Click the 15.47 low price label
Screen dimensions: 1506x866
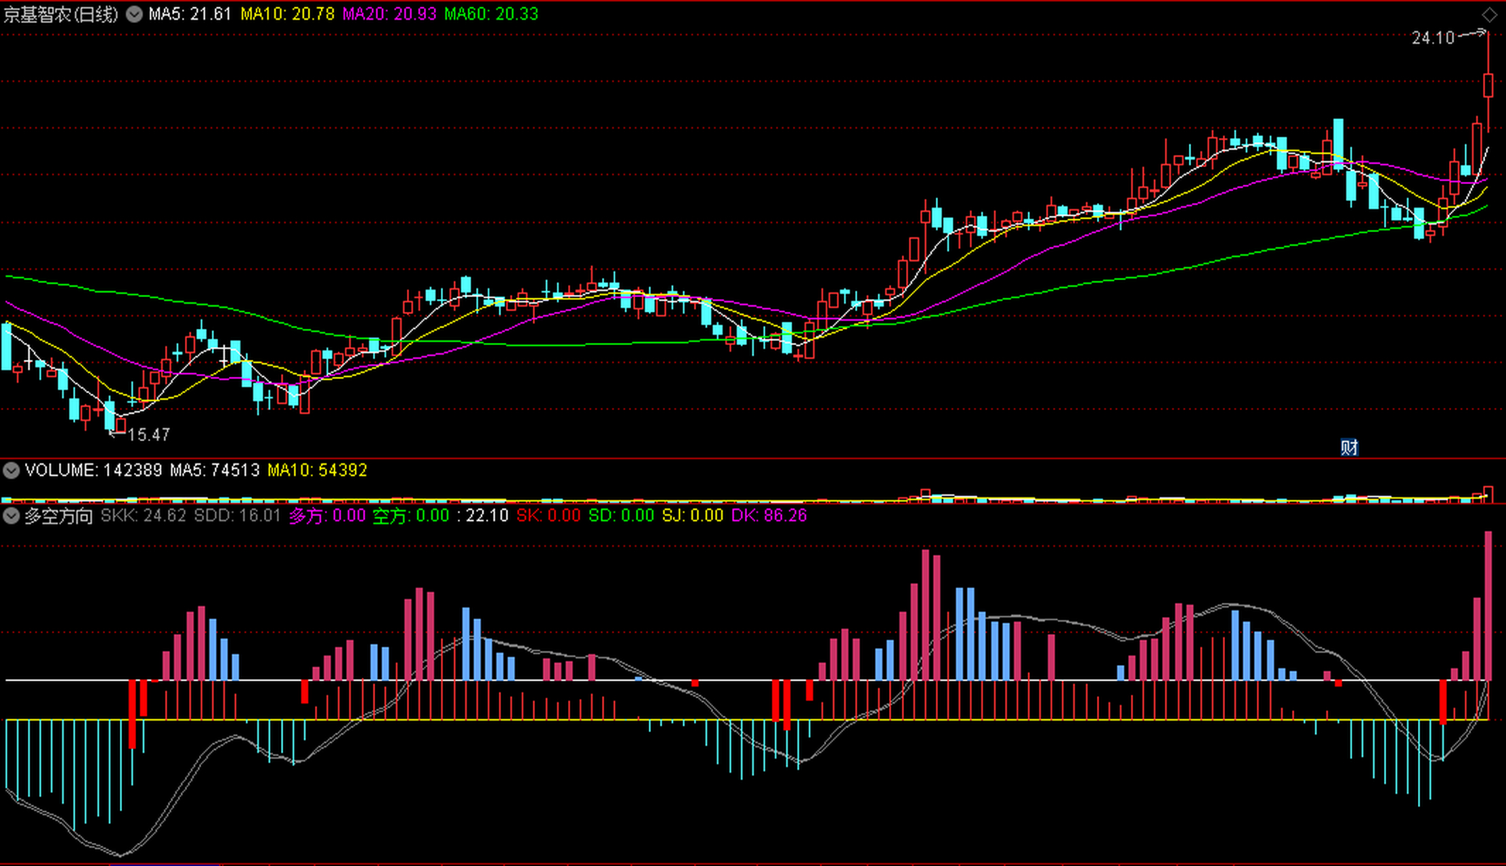pos(149,435)
